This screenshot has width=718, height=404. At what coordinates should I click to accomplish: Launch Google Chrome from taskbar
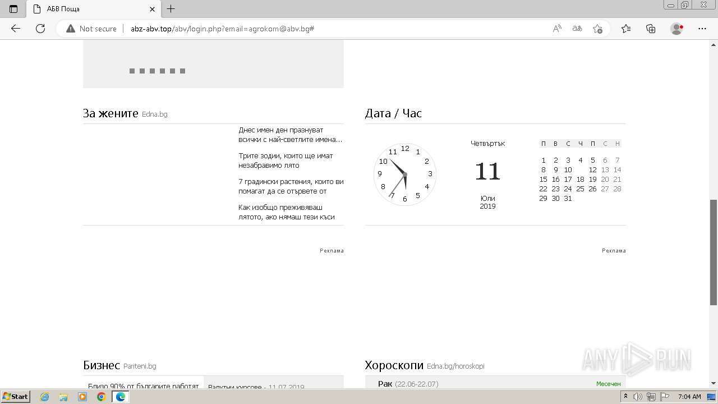[101, 397]
